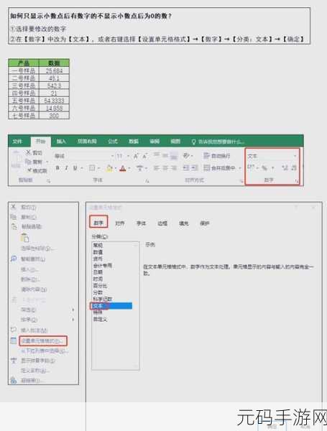Click the Copy icon in the ribbon clipboard group

click(x=28, y=162)
